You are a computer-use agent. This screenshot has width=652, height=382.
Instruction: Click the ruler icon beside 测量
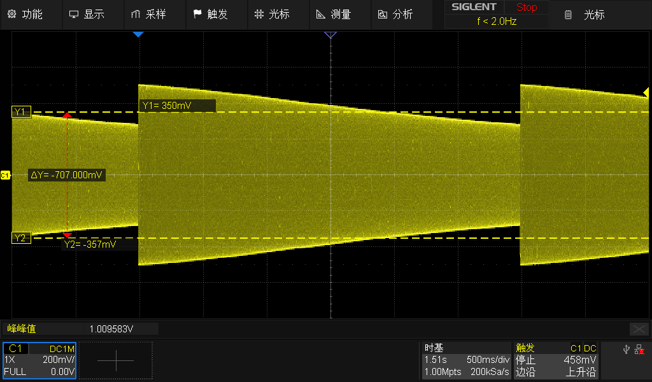[321, 15]
